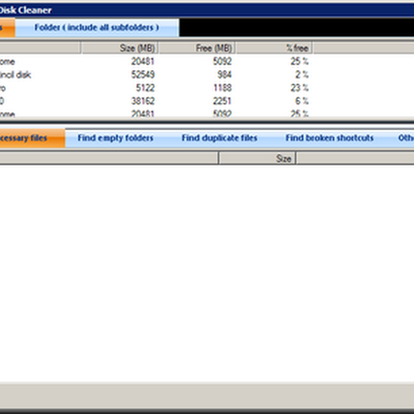Viewport: 414px width, 414px height.
Task: Activate the orange unnecessary files tab
Action: point(31,138)
